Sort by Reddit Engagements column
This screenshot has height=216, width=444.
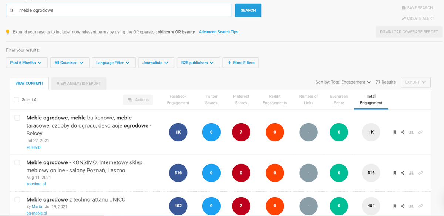pos(275,99)
